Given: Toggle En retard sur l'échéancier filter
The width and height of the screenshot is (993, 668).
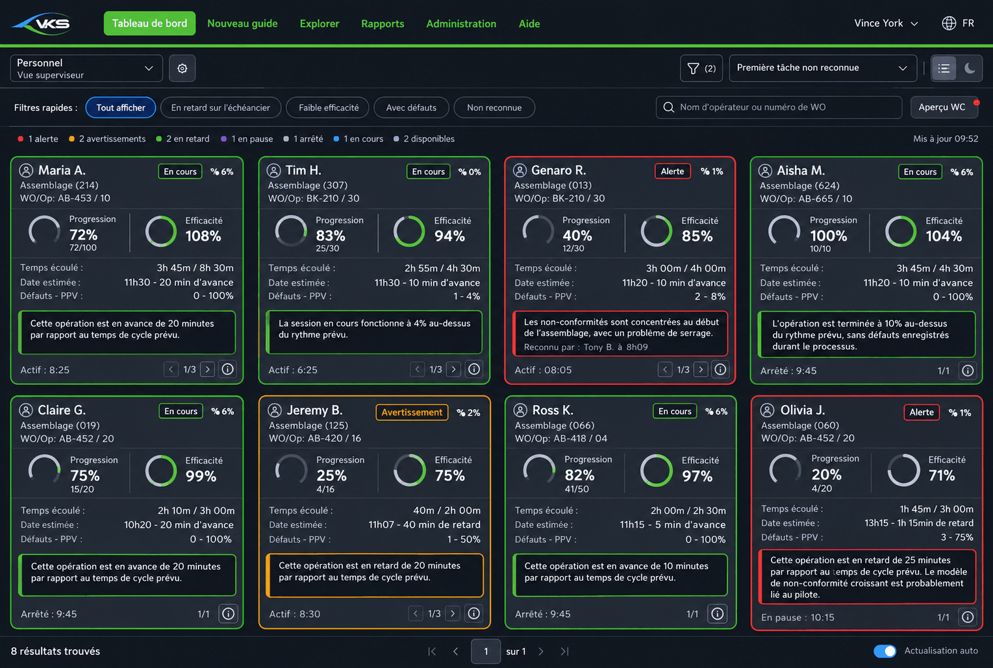Looking at the screenshot, I should [220, 108].
